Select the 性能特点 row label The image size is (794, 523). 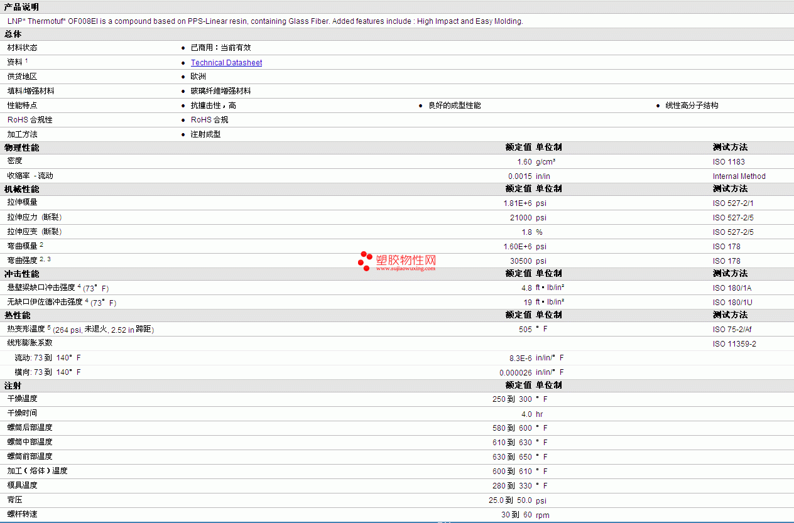click(x=23, y=105)
